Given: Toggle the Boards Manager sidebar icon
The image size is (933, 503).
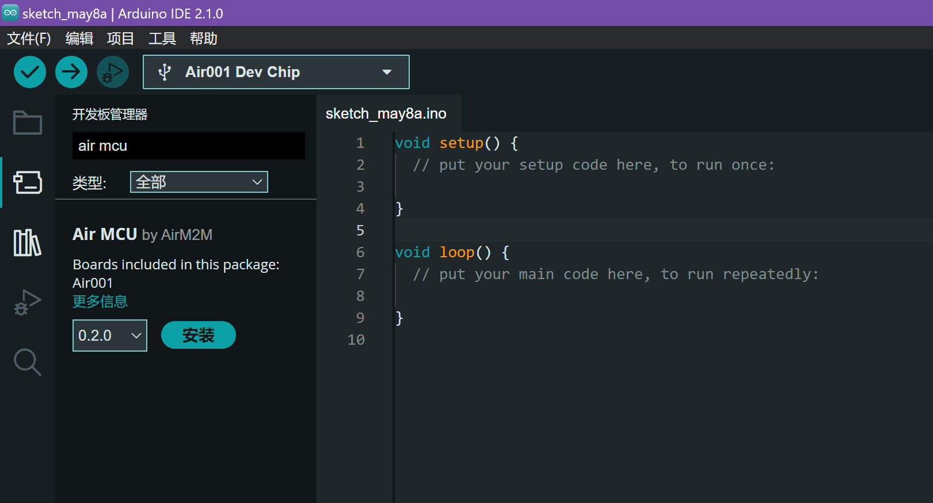Looking at the screenshot, I should 28,182.
